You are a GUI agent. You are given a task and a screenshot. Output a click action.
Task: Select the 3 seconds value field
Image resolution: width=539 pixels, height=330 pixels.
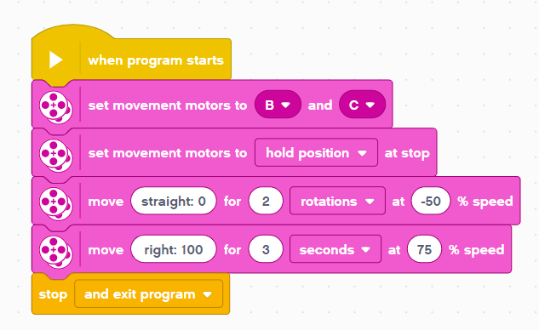coord(266,249)
